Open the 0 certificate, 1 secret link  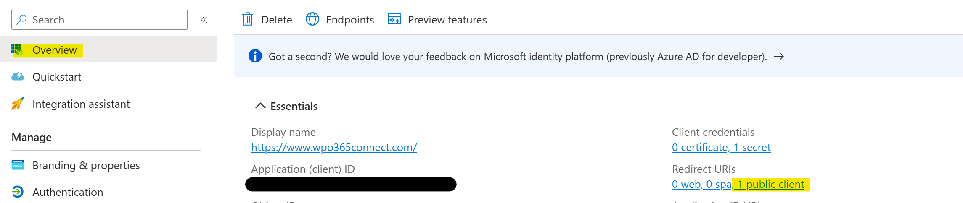[x=721, y=147]
